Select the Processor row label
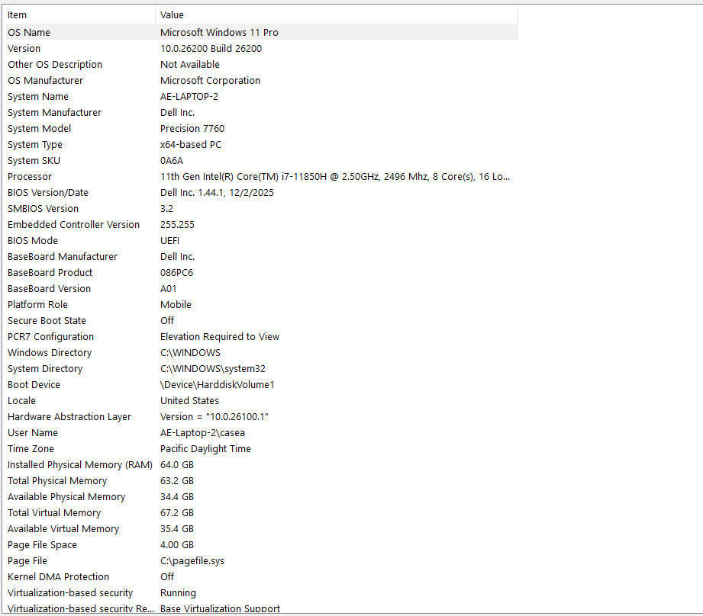Viewport: 703px width, 616px height. point(30,177)
